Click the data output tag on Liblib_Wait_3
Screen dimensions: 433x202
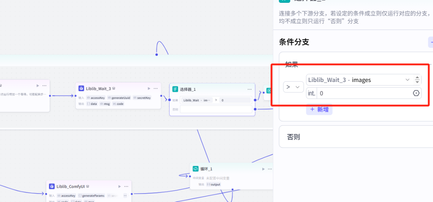pos(92,104)
